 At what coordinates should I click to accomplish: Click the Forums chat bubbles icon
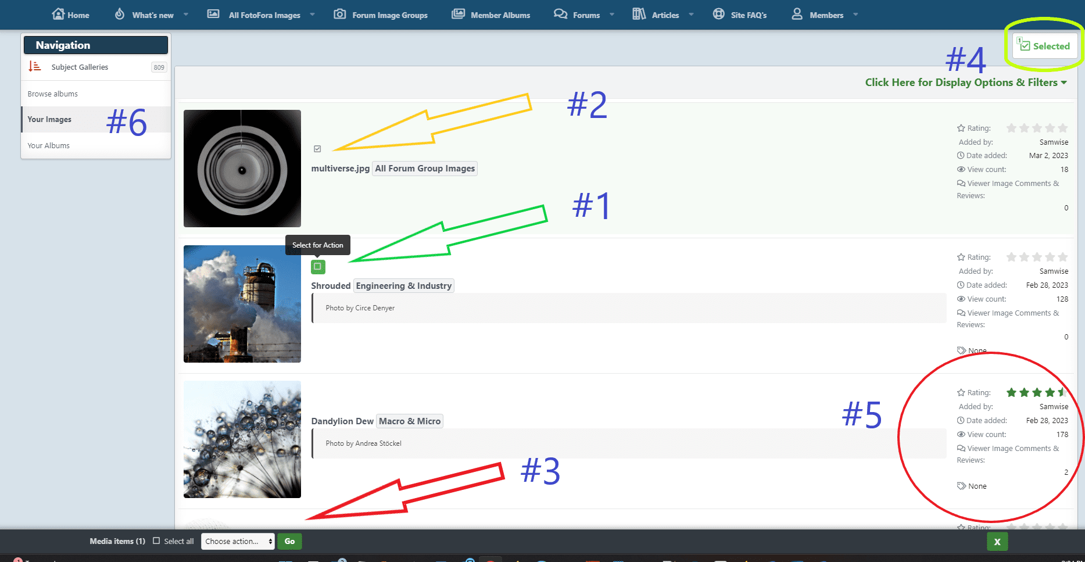tap(560, 14)
